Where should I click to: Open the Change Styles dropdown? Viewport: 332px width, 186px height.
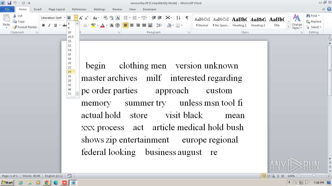pyautogui.click(x=297, y=22)
